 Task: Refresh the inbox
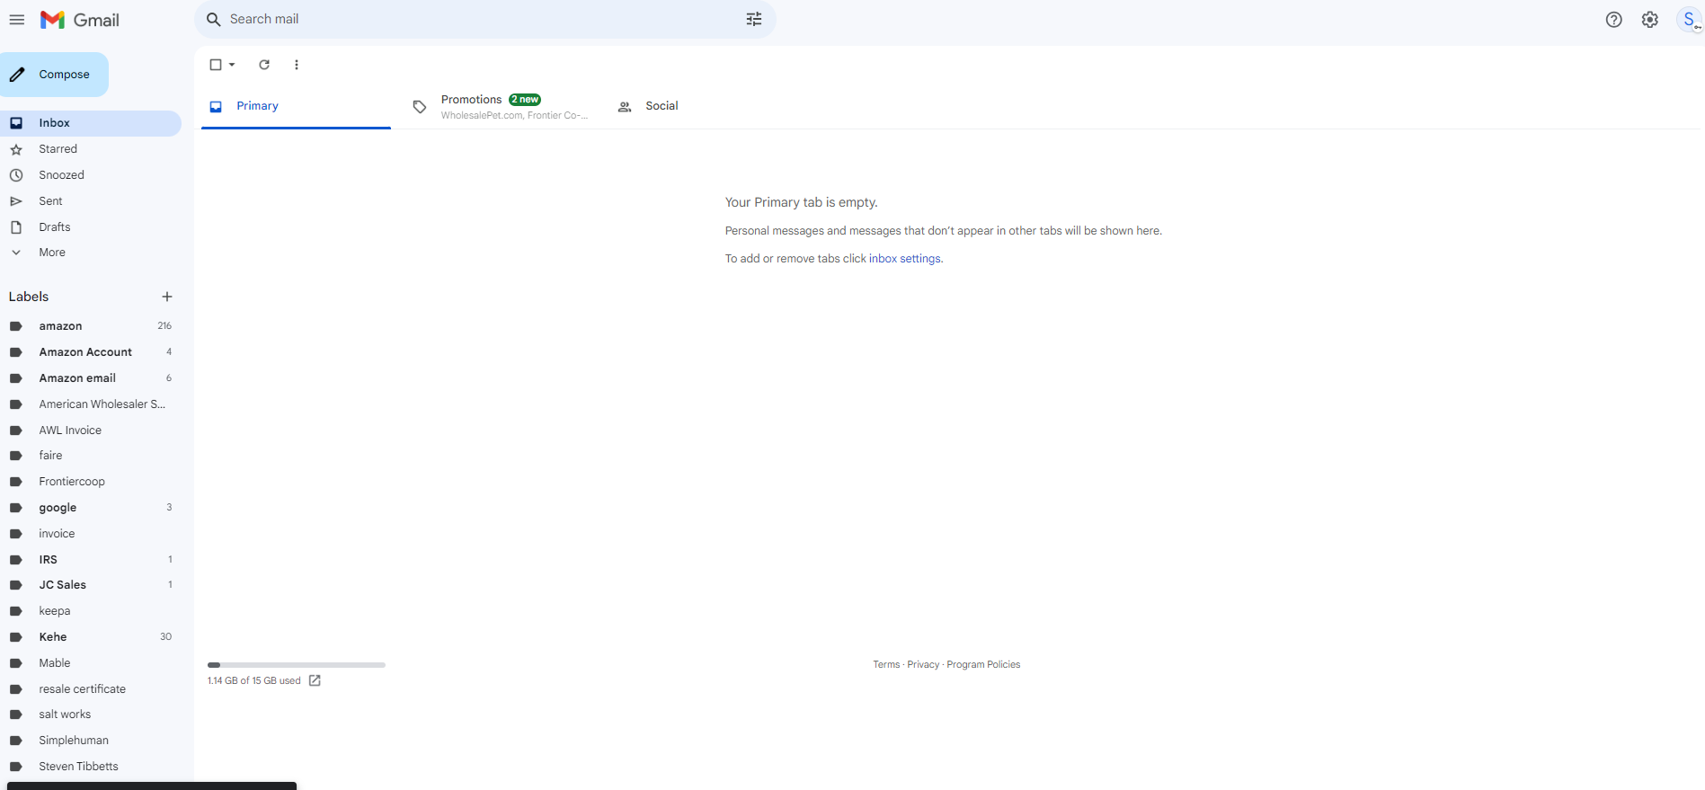coord(264,65)
